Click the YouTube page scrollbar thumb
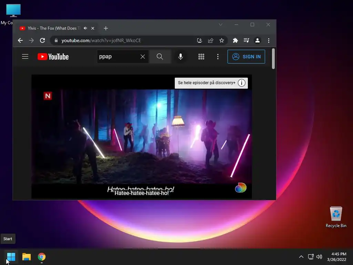 pyautogui.click(x=273, y=59)
